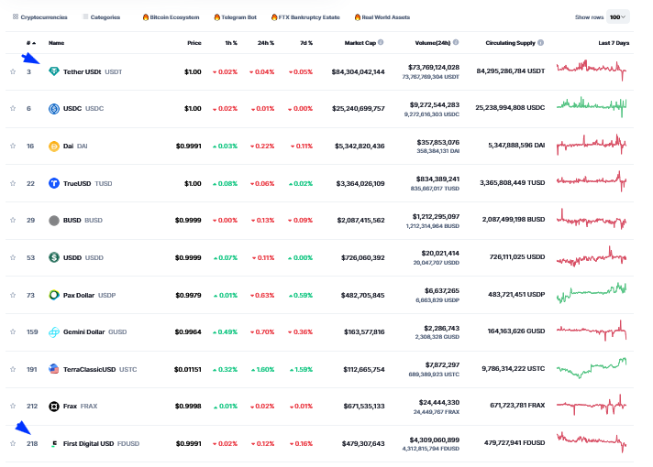Favorite First Digital USD with its star
The image size is (653, 467).
(13, 443)
